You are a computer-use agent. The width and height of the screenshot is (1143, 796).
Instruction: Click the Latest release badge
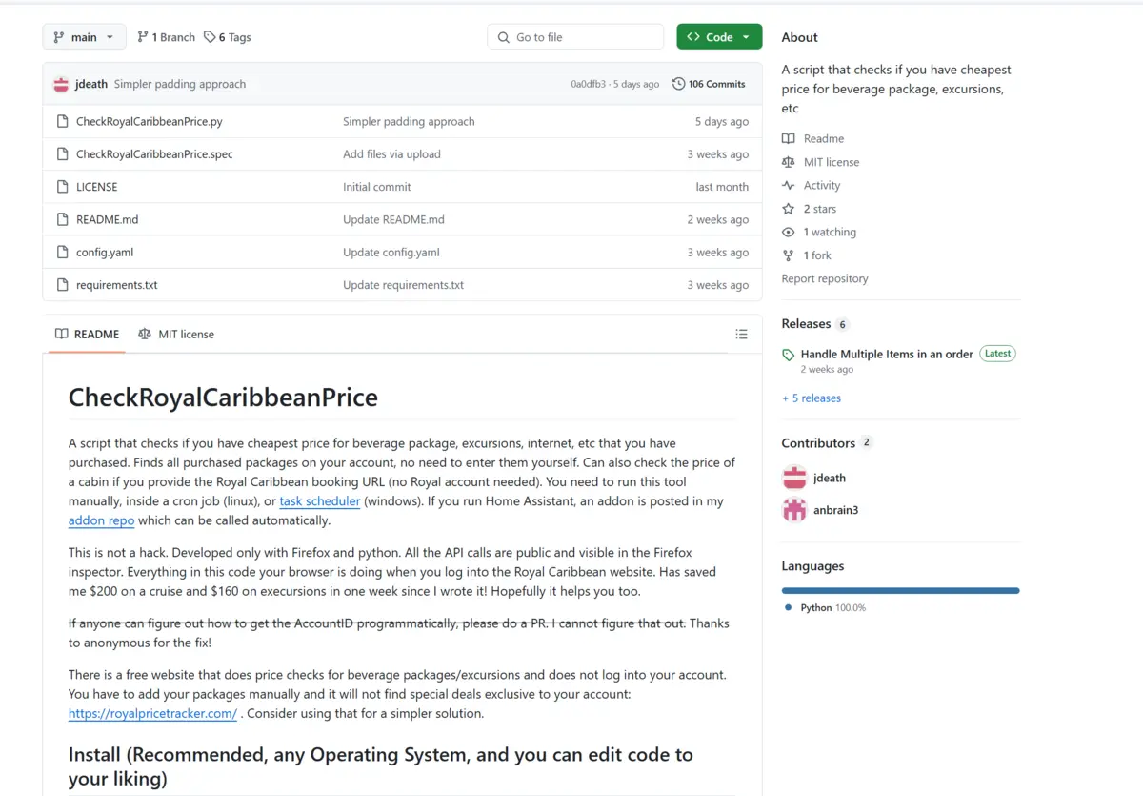click(997, 353)
